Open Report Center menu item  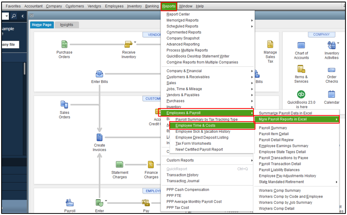pos(178,14)
